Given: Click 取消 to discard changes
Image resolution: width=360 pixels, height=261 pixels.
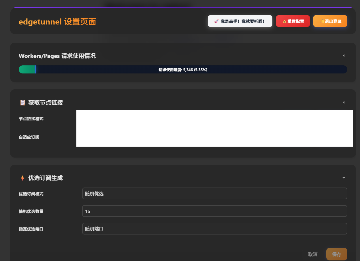Looking at the screenshot, I should tap(312, 254).
